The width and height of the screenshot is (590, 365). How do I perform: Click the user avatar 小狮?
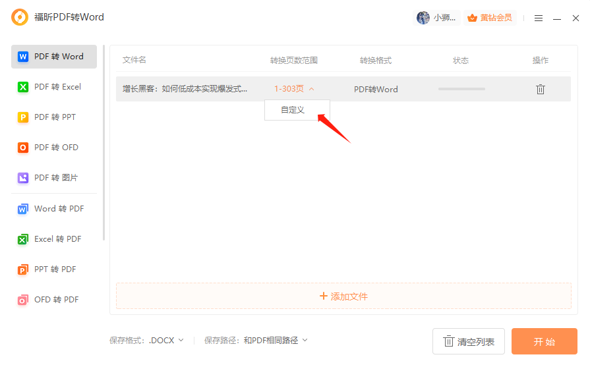pos(436,18)
